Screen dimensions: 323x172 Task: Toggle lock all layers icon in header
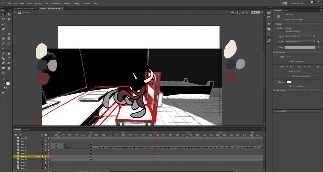(x=45, y=135)
